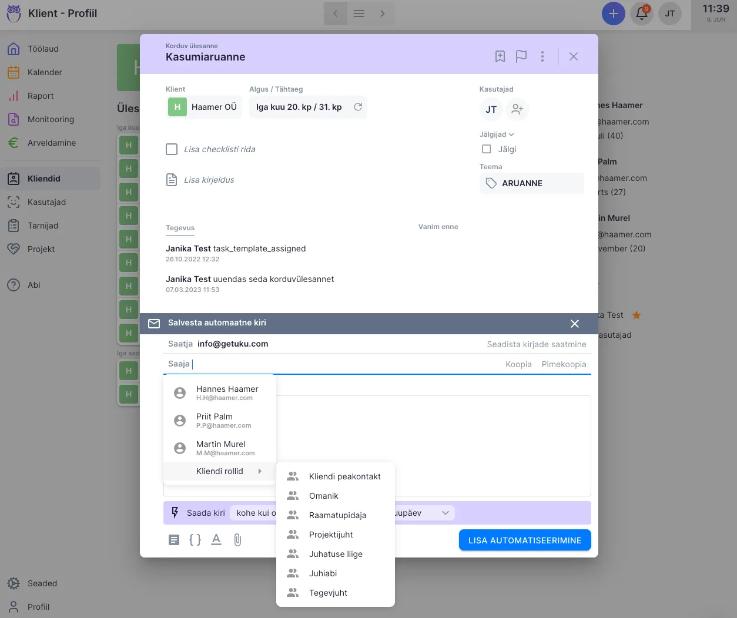Click the curly braces variables icon
The width and height of the screenshot is (737, 618).
(195, 540)
